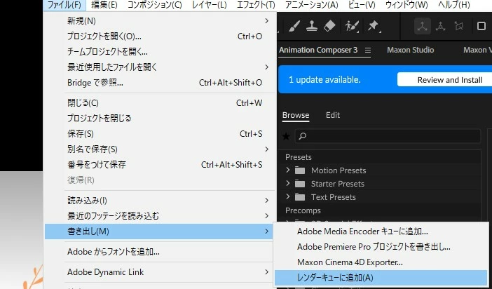The image size is (492, 289).
Task: Activate the World Axis mode icon
Action: (x=441, y=26)
